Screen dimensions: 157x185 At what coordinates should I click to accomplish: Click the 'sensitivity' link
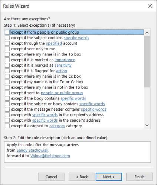[x=63, y=65]
